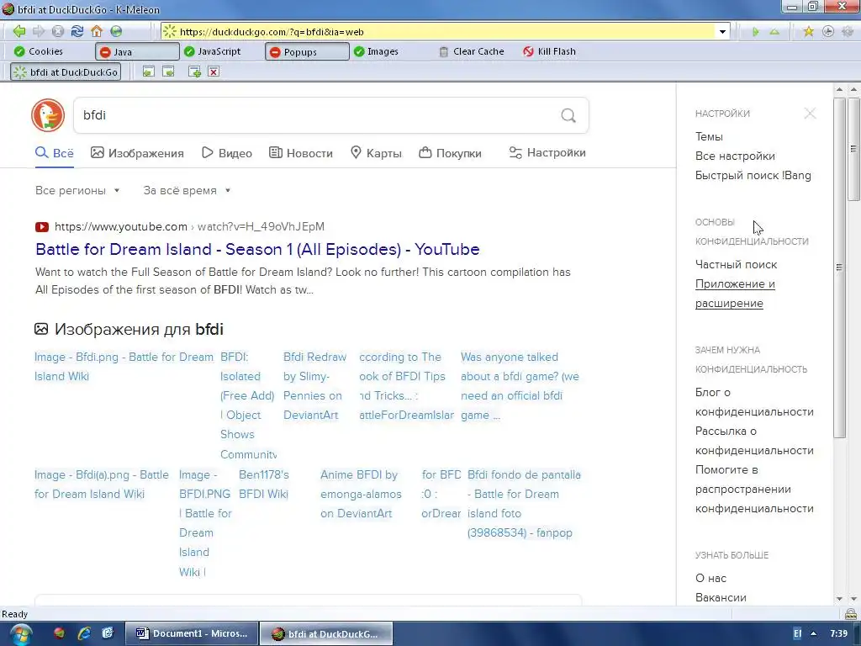Click the Stop loading icon
The width and height of the screenshot is (861, 646).
[x=58, y=31]
